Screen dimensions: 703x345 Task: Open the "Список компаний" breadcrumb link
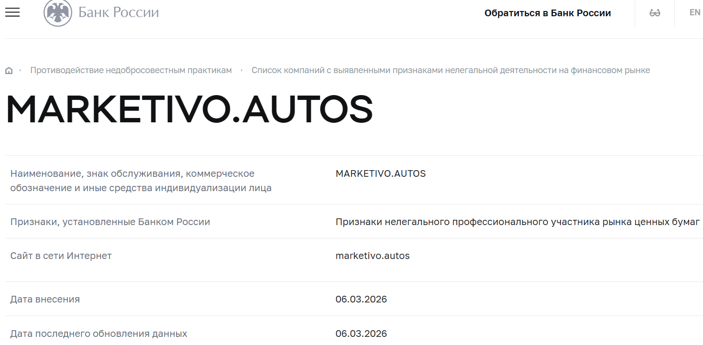(x=451, y=70)
